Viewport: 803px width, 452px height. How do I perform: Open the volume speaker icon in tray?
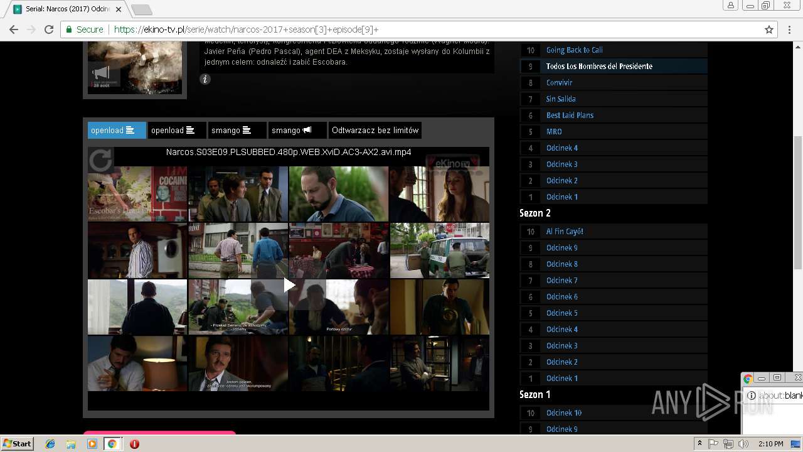743,444
